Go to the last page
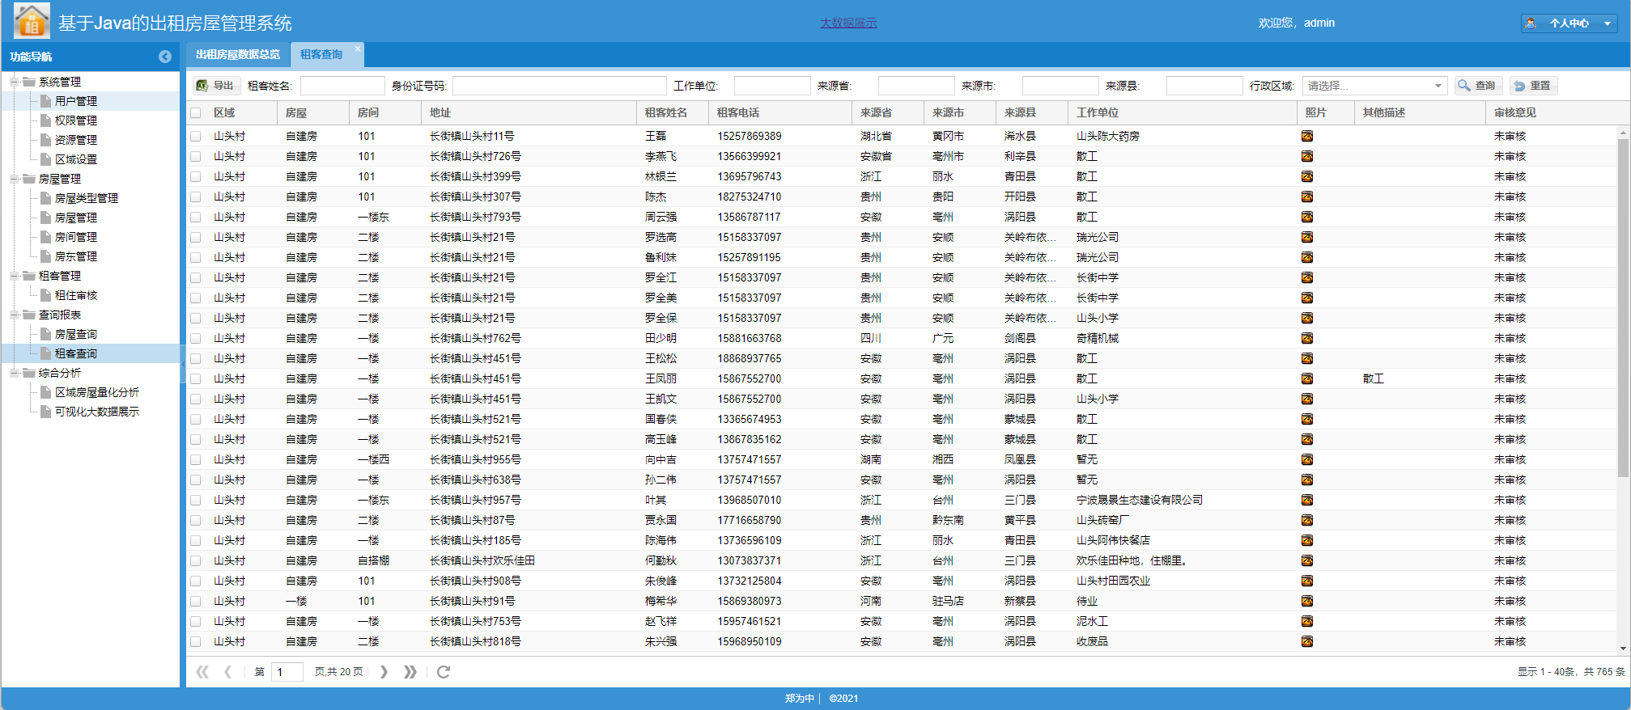This screenshot has width=1631, height=710. coord(410,672)
